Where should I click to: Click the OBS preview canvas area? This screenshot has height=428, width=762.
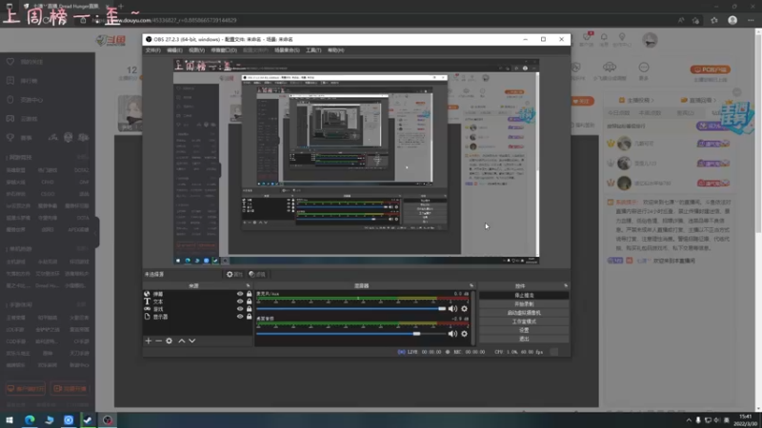(356, 162)
